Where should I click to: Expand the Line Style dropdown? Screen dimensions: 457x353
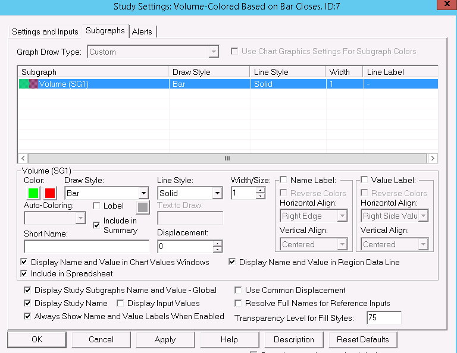[x=217, y=193]
